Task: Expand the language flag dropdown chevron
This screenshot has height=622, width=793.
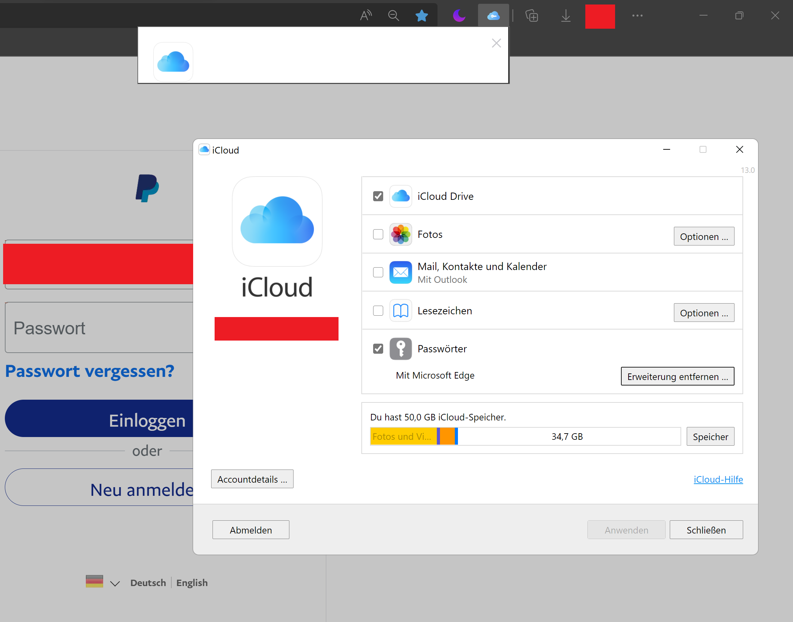Action: coord(115,583)
